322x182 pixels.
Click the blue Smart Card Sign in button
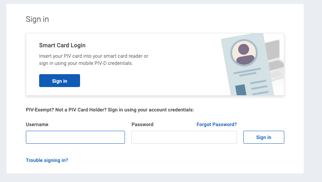click(x=59, y=81)
